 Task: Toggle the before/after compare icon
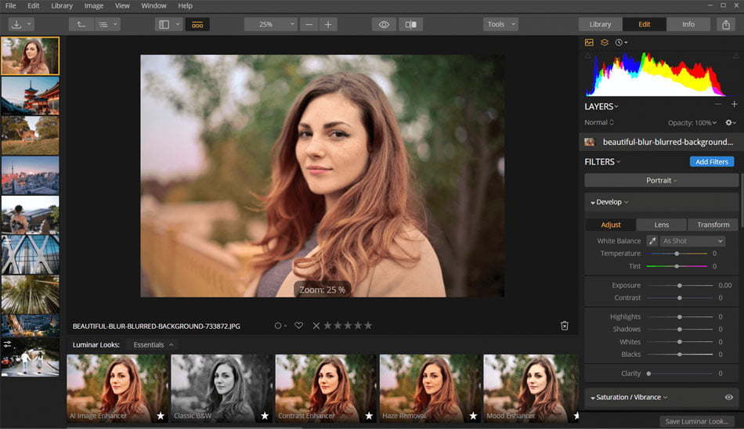[411, 24]
